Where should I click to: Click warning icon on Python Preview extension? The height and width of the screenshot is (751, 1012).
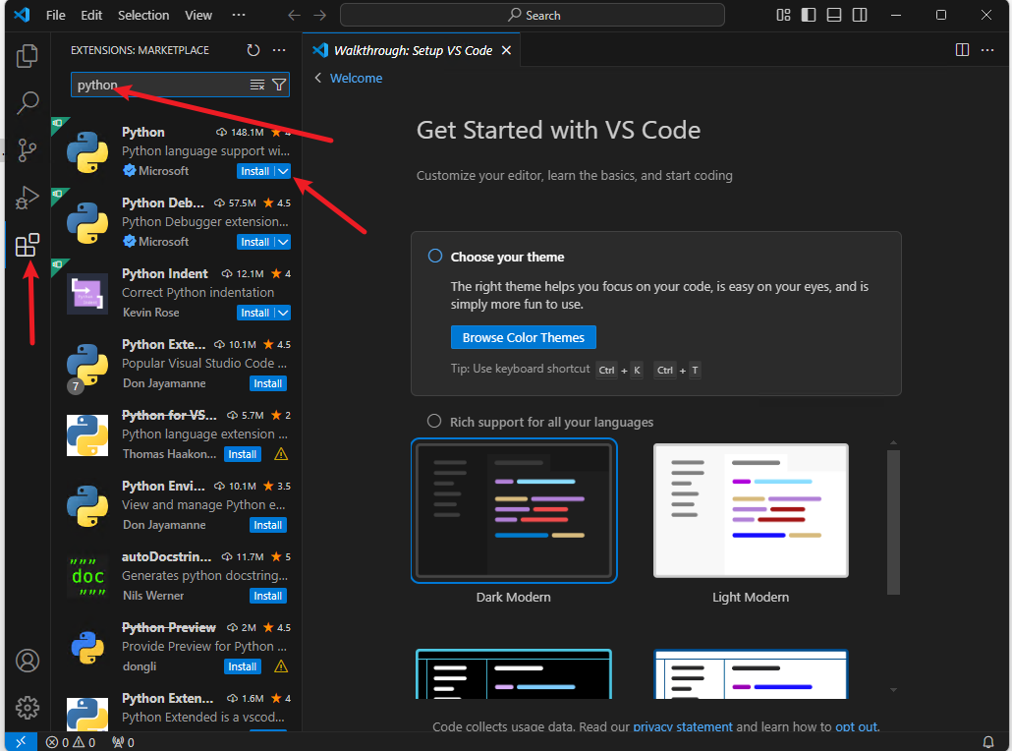point(281,666)
